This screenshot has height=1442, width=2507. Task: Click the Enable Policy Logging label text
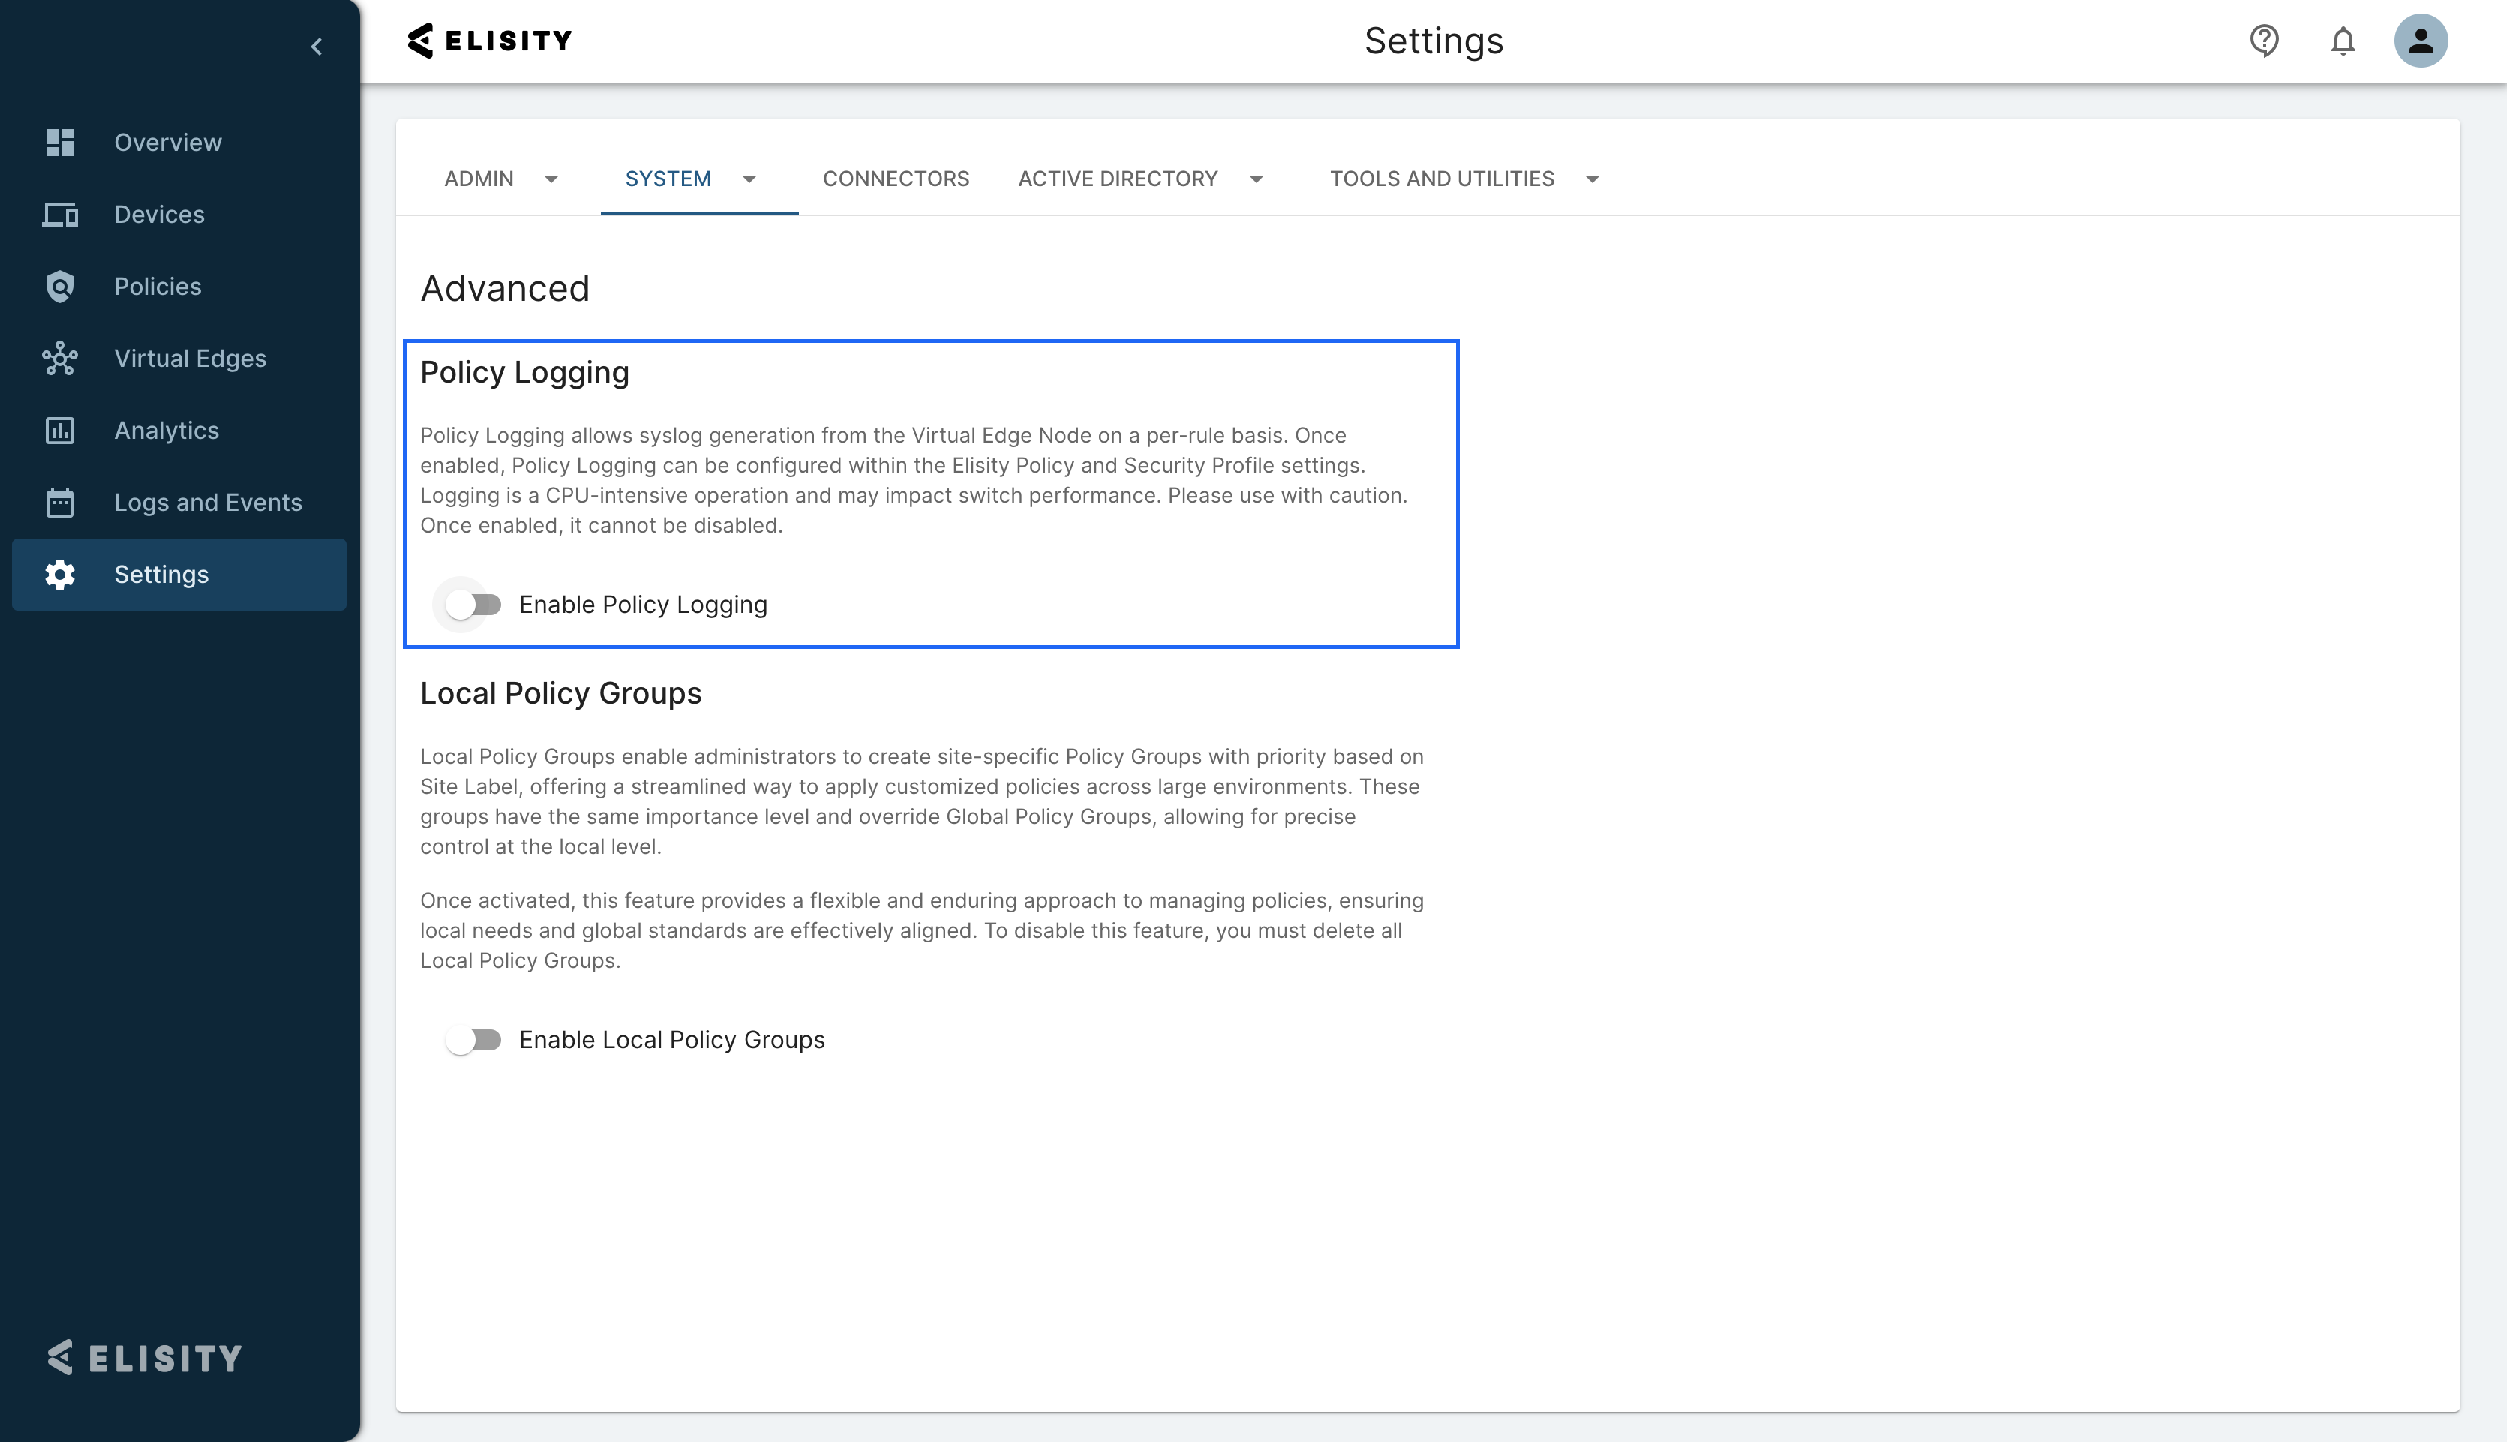coord(644,604)
